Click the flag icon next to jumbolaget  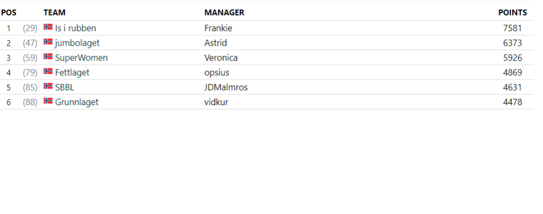48,42
